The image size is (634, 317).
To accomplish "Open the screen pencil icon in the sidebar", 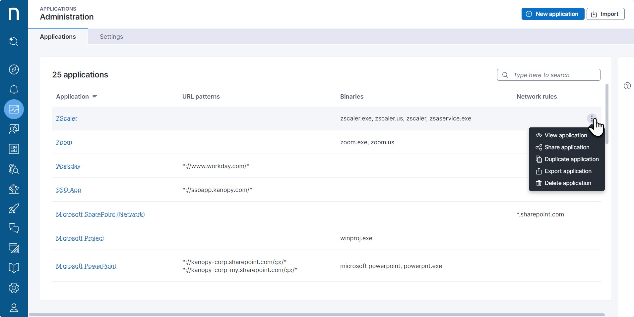I will coord(14,248).
